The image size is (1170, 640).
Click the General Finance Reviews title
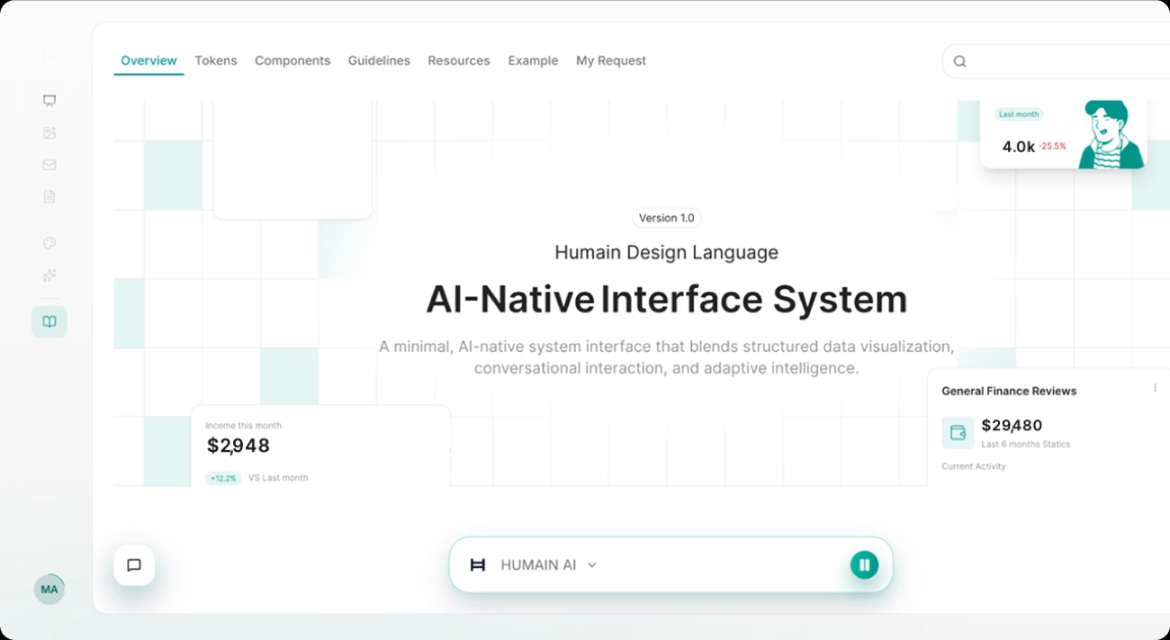click(x=1009, y=391)
